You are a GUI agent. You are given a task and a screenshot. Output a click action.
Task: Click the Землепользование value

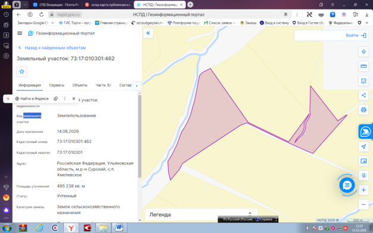pos(76,116)
